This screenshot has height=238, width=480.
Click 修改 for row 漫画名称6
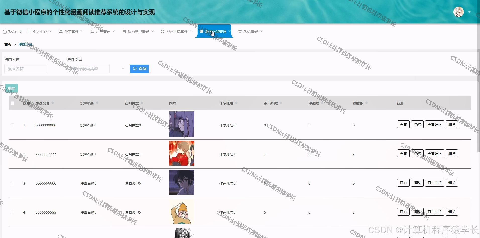click(417, 183)
